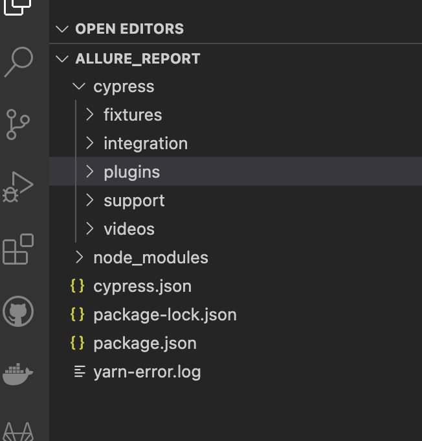Collapse the ALLURE_REPORT root section

(62, 59)
